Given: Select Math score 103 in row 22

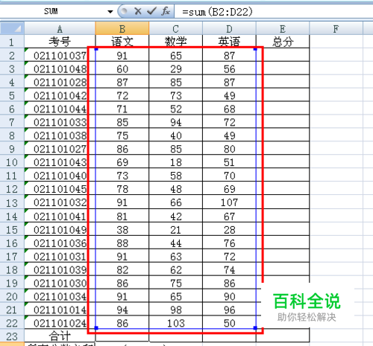Looking at the screenshot, I should pyautogui.click(x=175, y=323).
